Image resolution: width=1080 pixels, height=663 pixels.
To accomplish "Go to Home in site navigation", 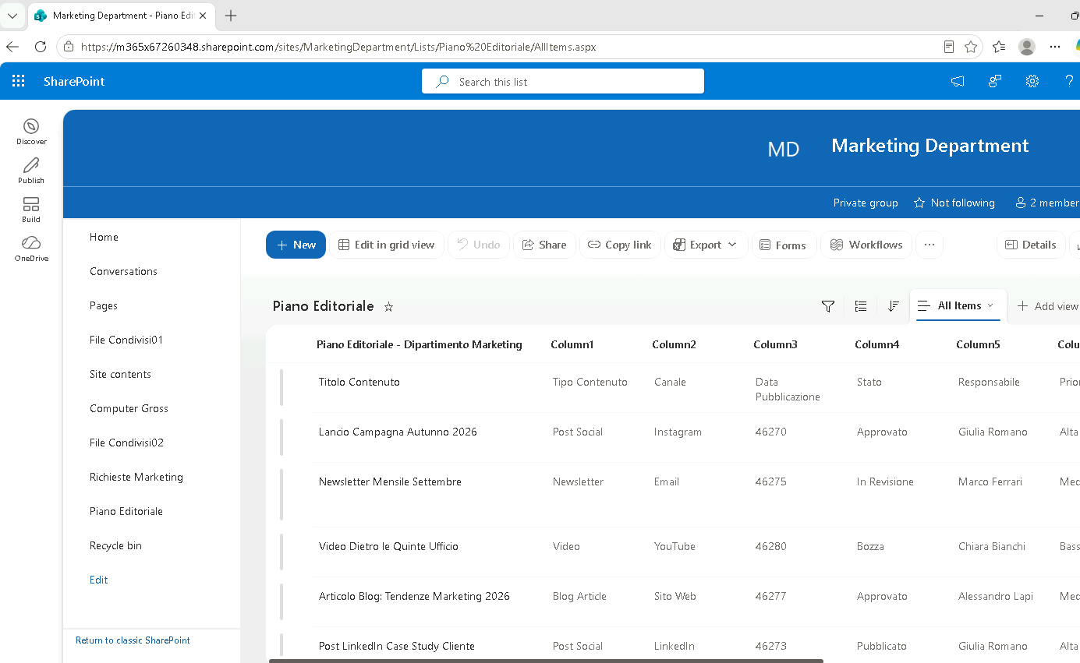I will (104, 237).
